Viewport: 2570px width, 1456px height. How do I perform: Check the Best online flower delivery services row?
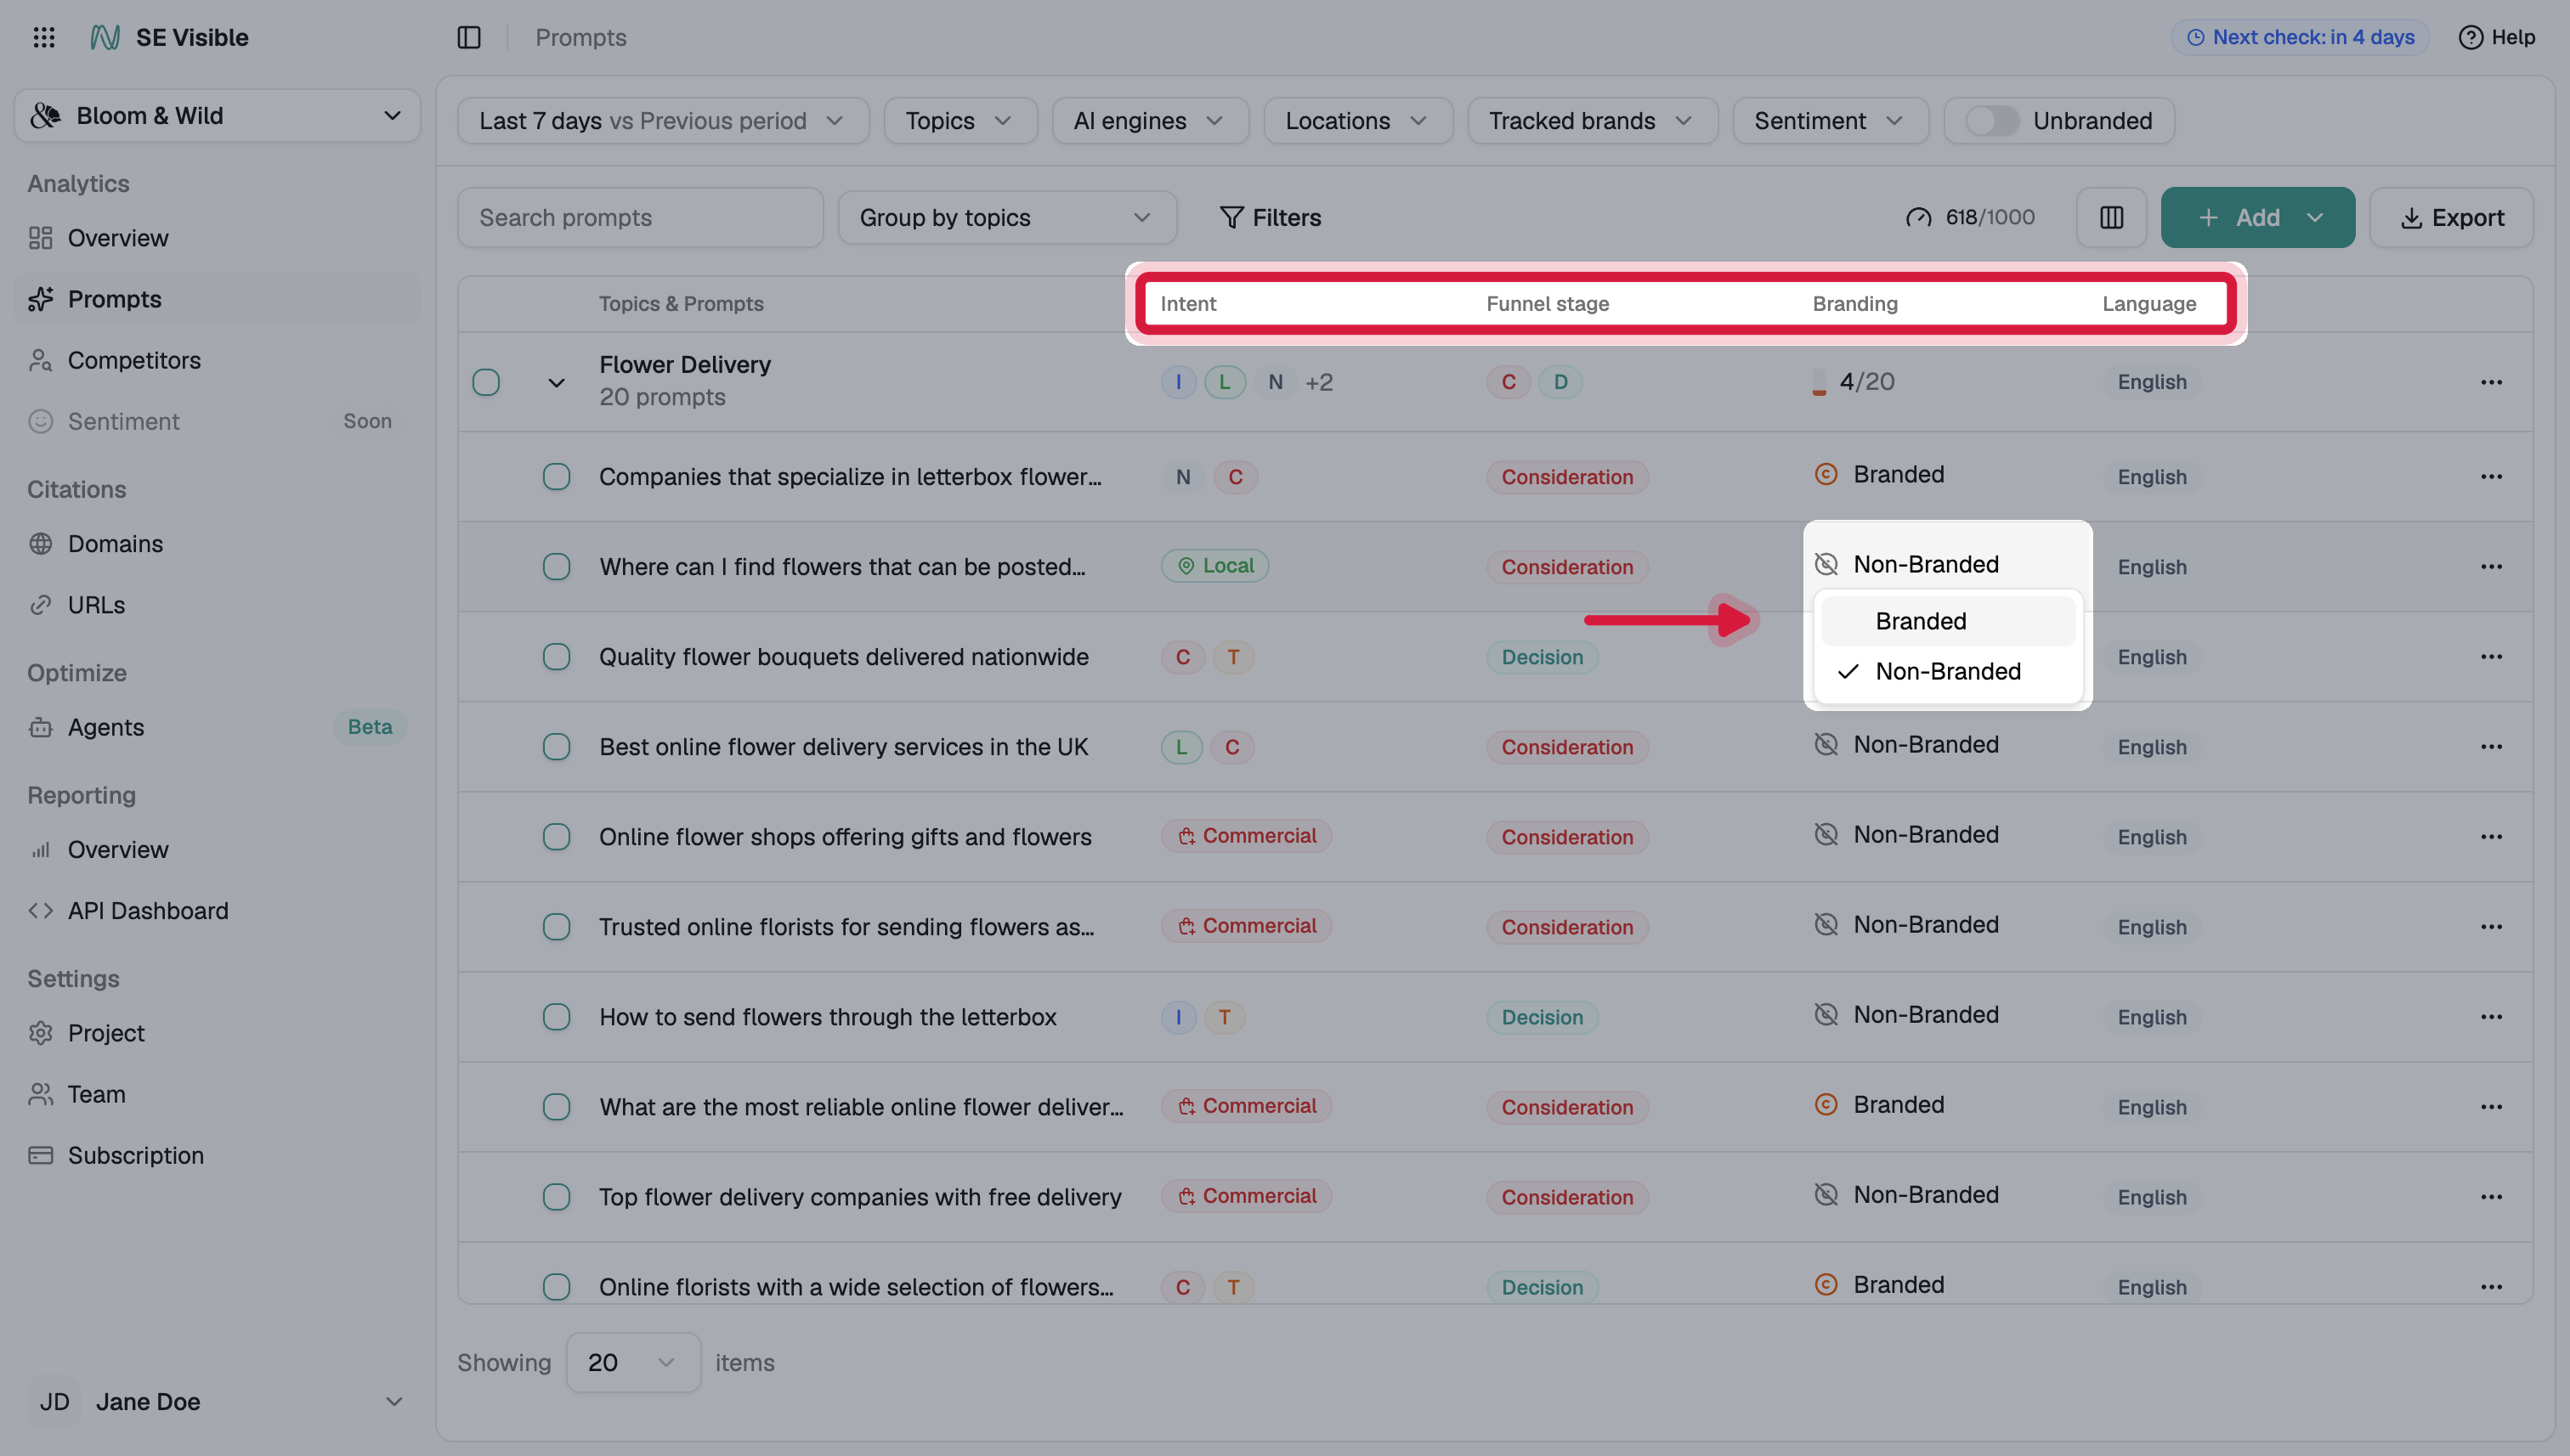pyautogui.click(x=556, y=747)
